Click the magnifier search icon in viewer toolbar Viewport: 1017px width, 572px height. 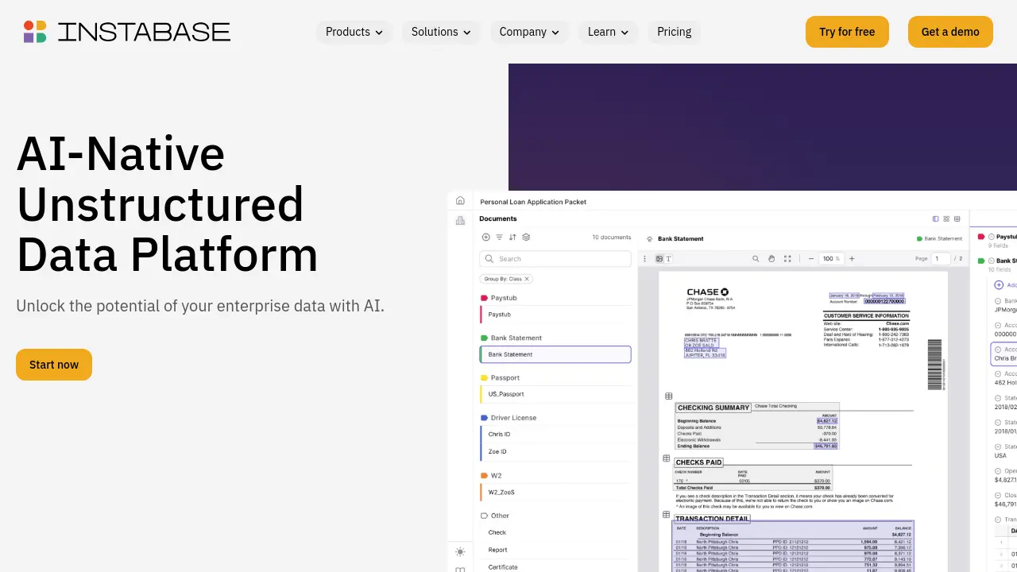point(756,258)
